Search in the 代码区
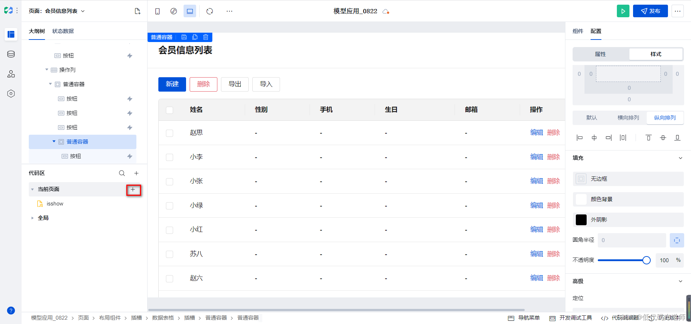 (122, 173)
